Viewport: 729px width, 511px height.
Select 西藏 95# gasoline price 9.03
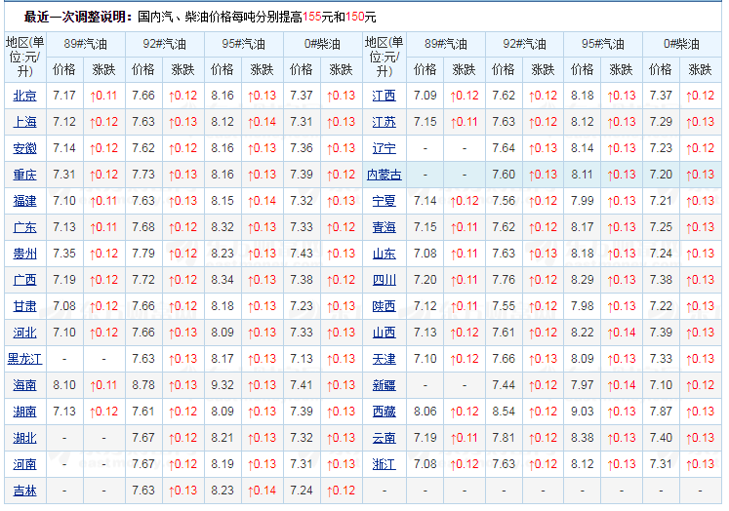(582, 412)
